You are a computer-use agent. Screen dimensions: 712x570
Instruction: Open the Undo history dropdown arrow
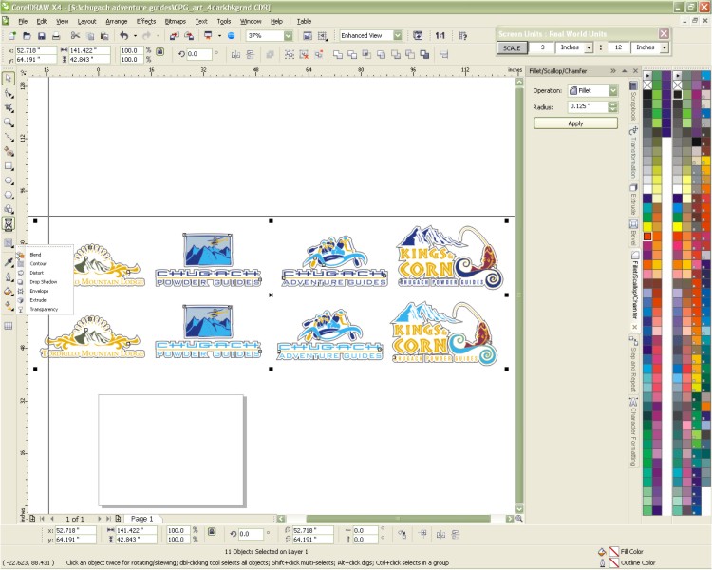click(x=135, y=36)
